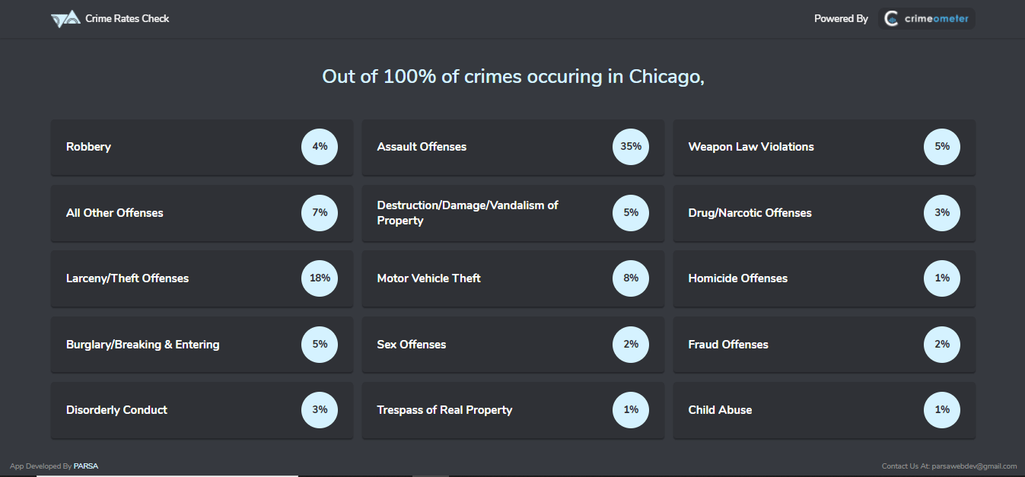Select the Weapon Law Violations card
Image resolution: width=1025 pixels, height=477 pixels.
pos(824,147)
